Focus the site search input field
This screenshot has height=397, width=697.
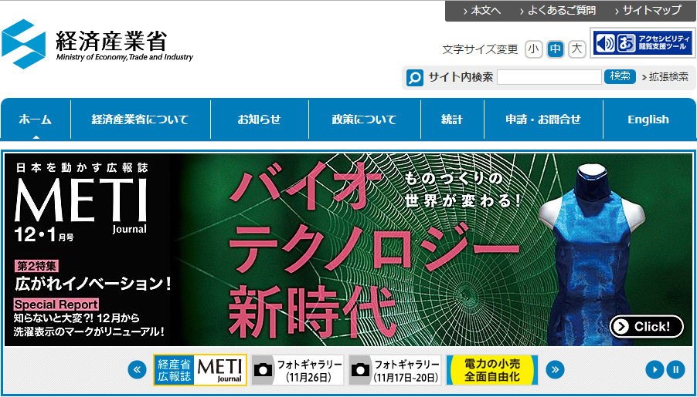[x=549, y=77]
